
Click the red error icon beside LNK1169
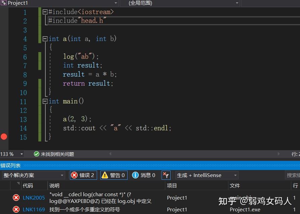click(16, 209)
